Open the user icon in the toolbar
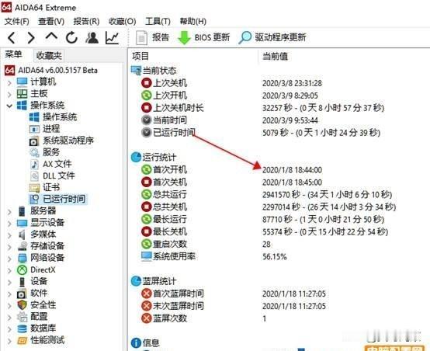 pyautogui.click(x=92, y=37)
